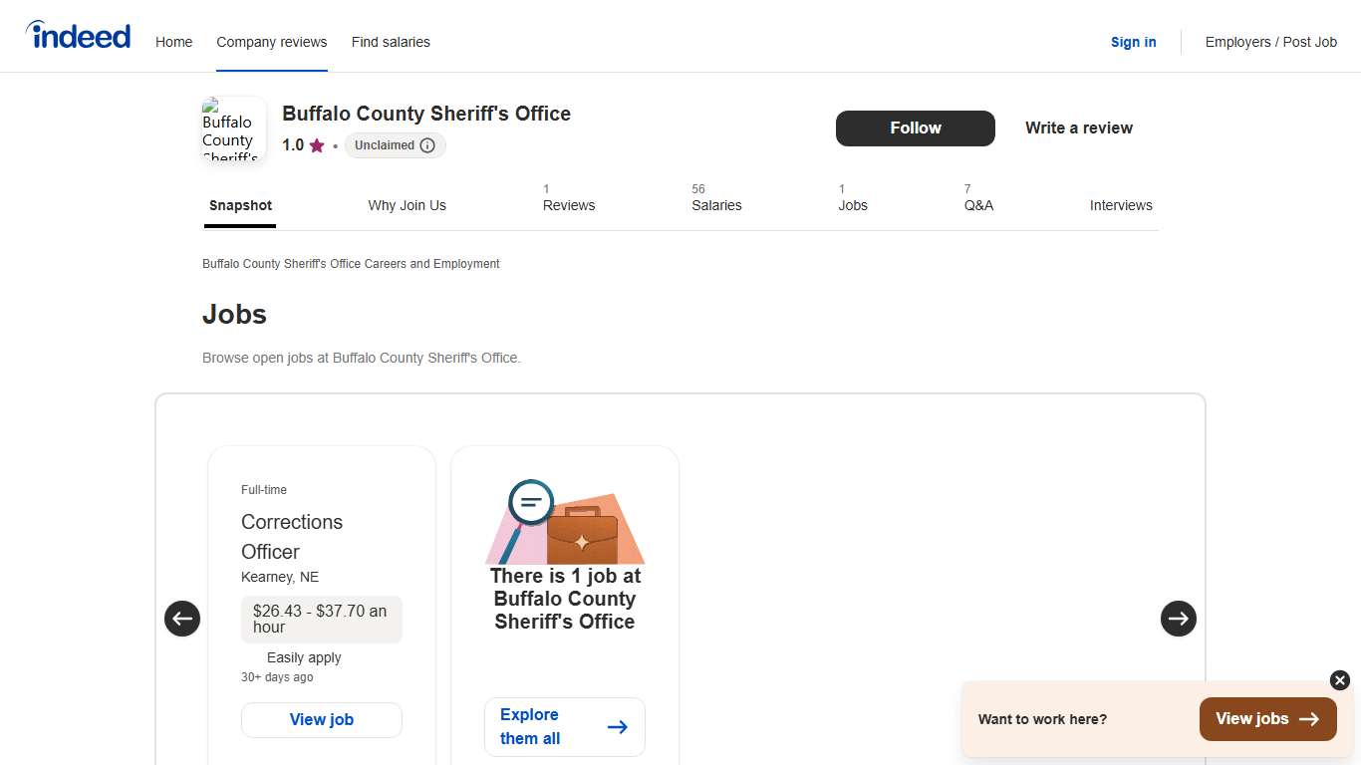Screen dimensions: 1361x765
Task: Click the arrow on Explore them all card
Action: click(618, 727)
